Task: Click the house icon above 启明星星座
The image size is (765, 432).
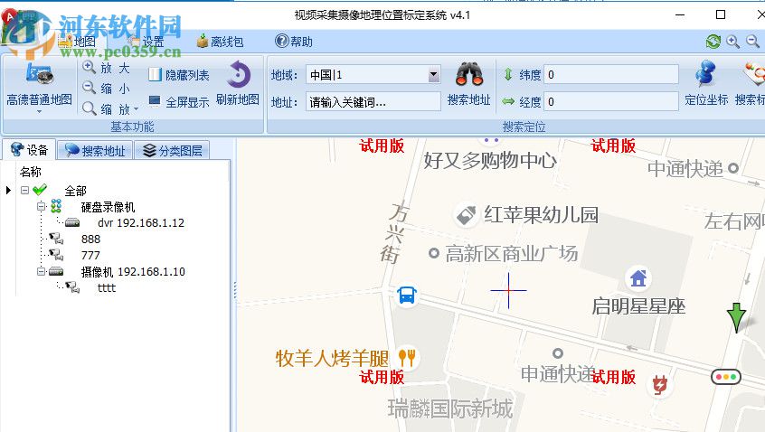Action: pyautogui.click(x=638, y=278)
